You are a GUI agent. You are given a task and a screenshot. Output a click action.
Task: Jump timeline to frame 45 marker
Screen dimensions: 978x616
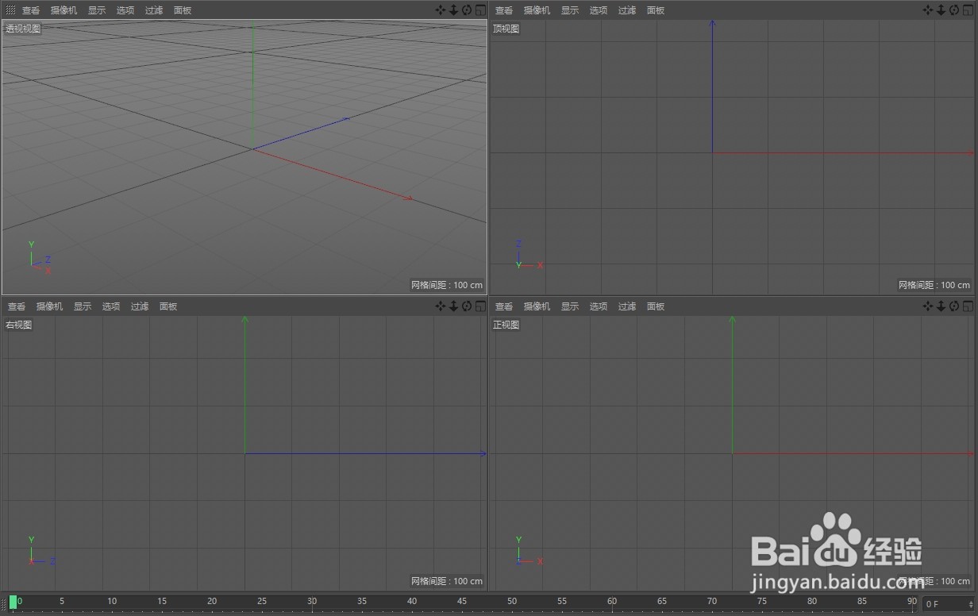(x=462, y=602)
